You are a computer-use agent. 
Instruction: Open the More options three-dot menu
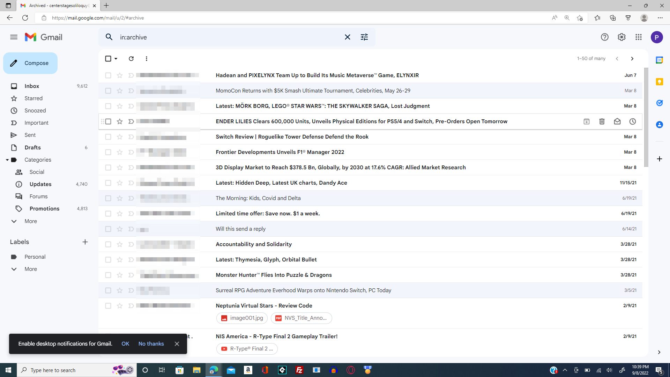point(147,59)
